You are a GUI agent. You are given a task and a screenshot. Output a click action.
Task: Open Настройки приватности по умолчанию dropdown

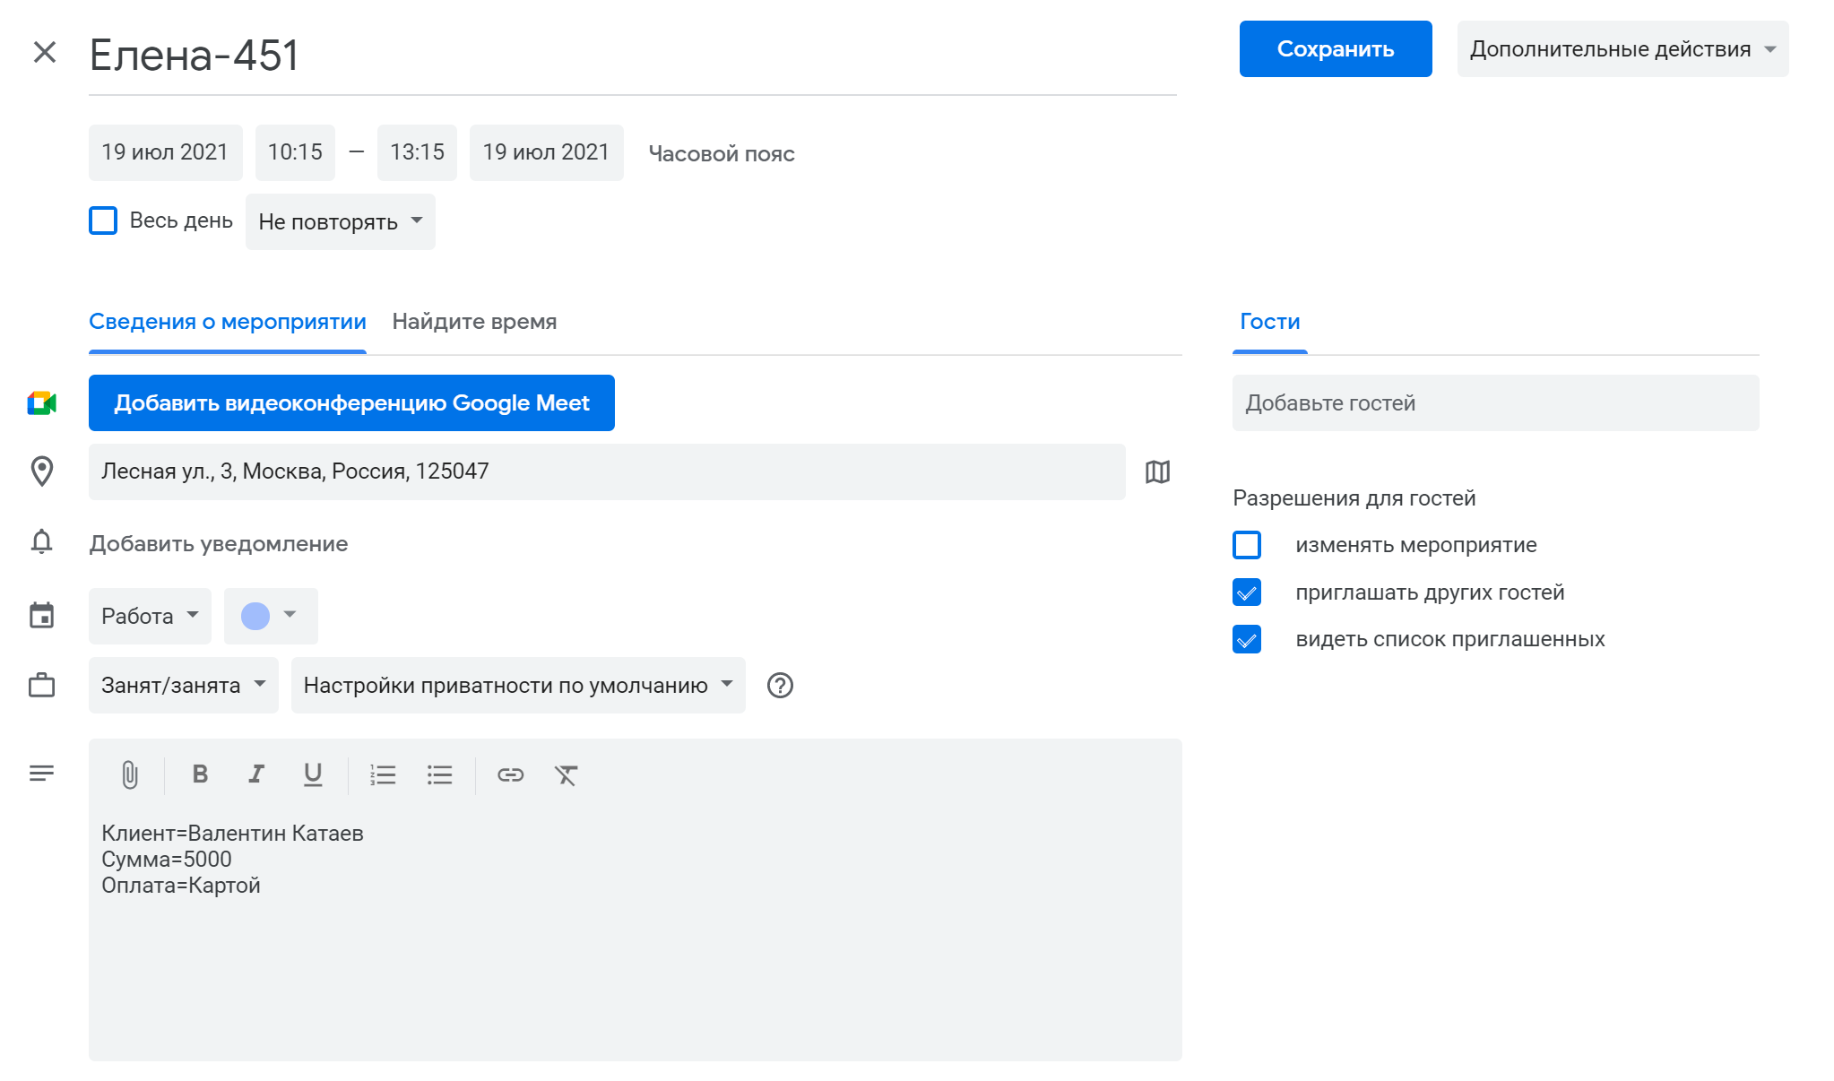pos(518,686)
